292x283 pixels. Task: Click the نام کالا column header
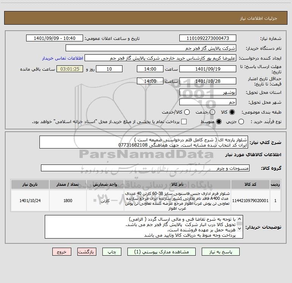tap(177, 185)
